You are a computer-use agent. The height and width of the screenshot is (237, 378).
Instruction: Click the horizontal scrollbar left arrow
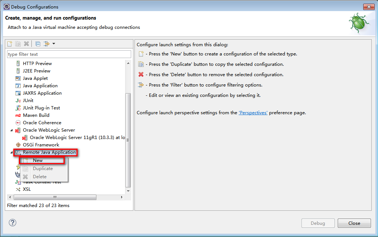(x=10, y=197)
